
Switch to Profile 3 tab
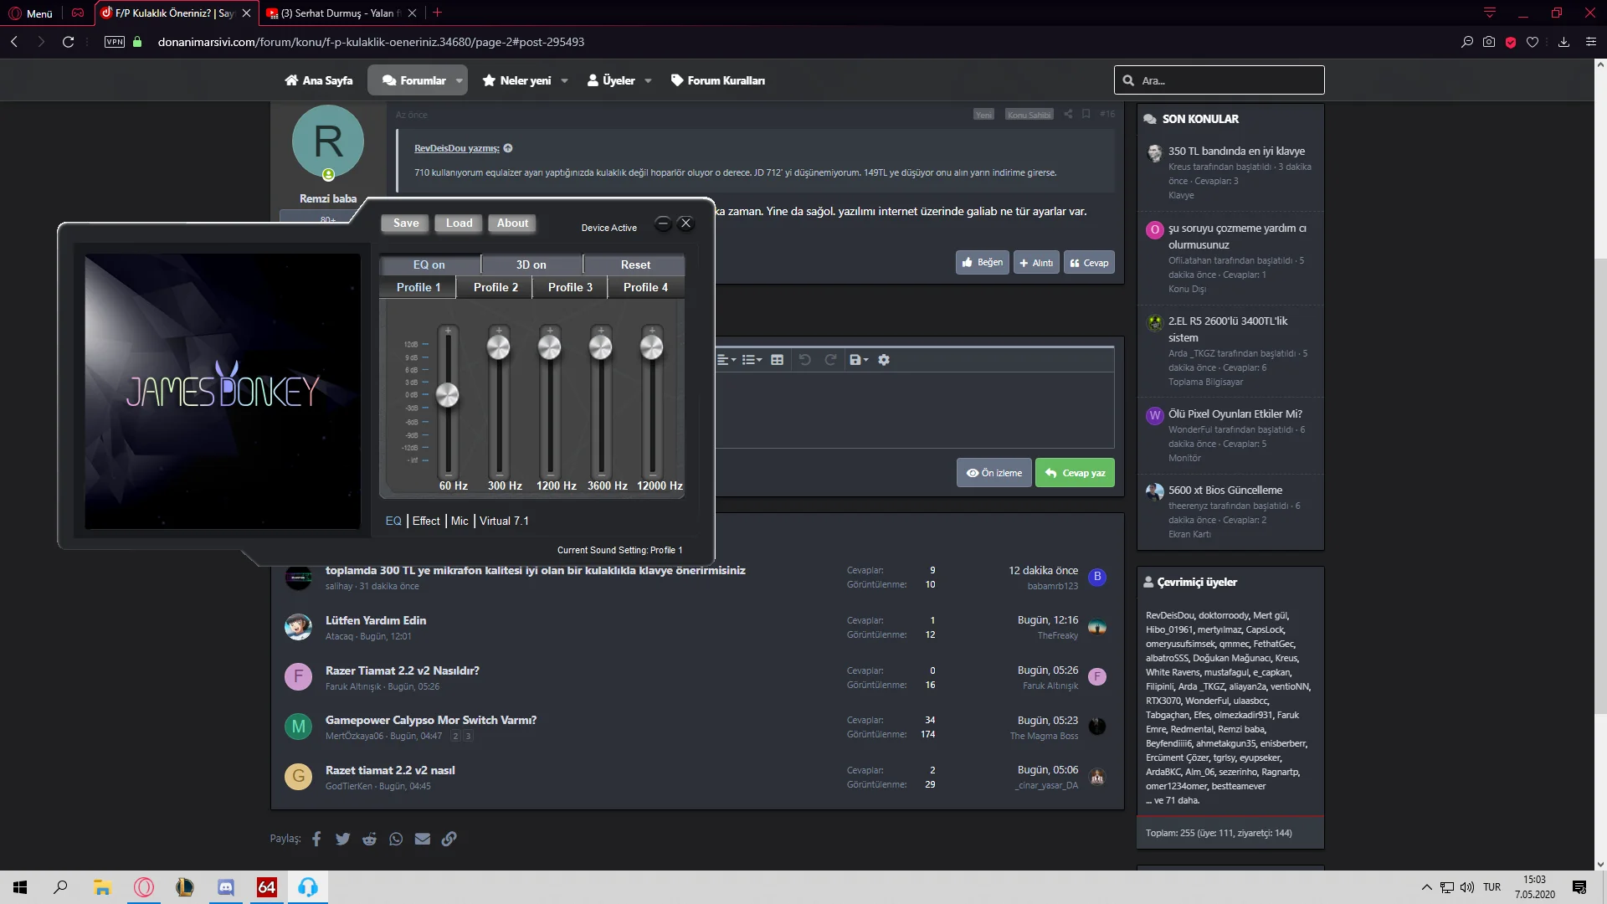(570, 287)
